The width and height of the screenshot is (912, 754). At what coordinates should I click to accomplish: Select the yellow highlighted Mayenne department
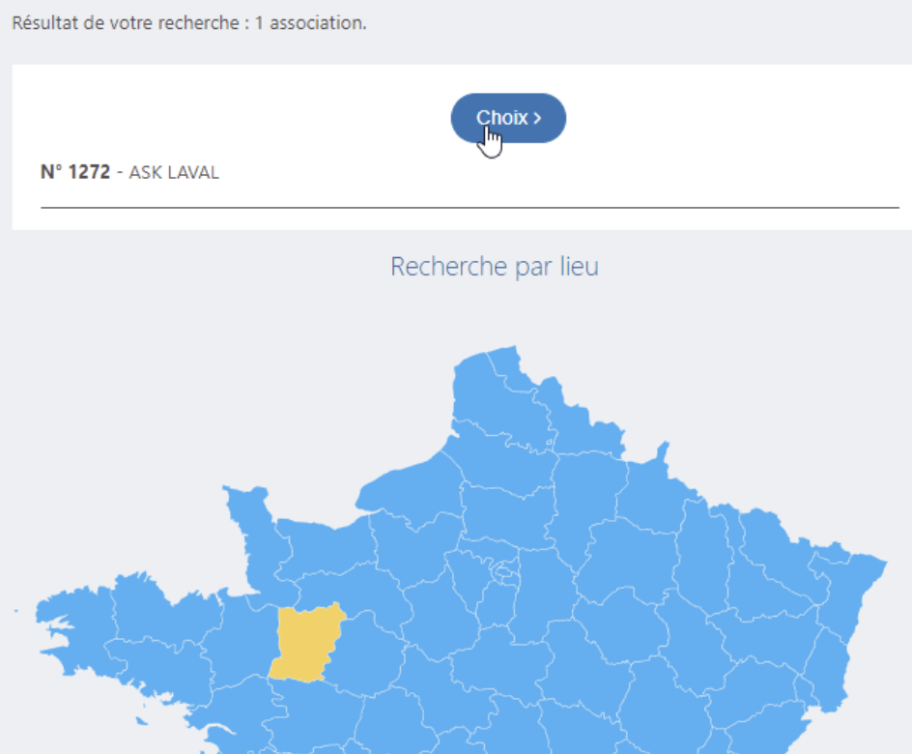coord(304,643)
